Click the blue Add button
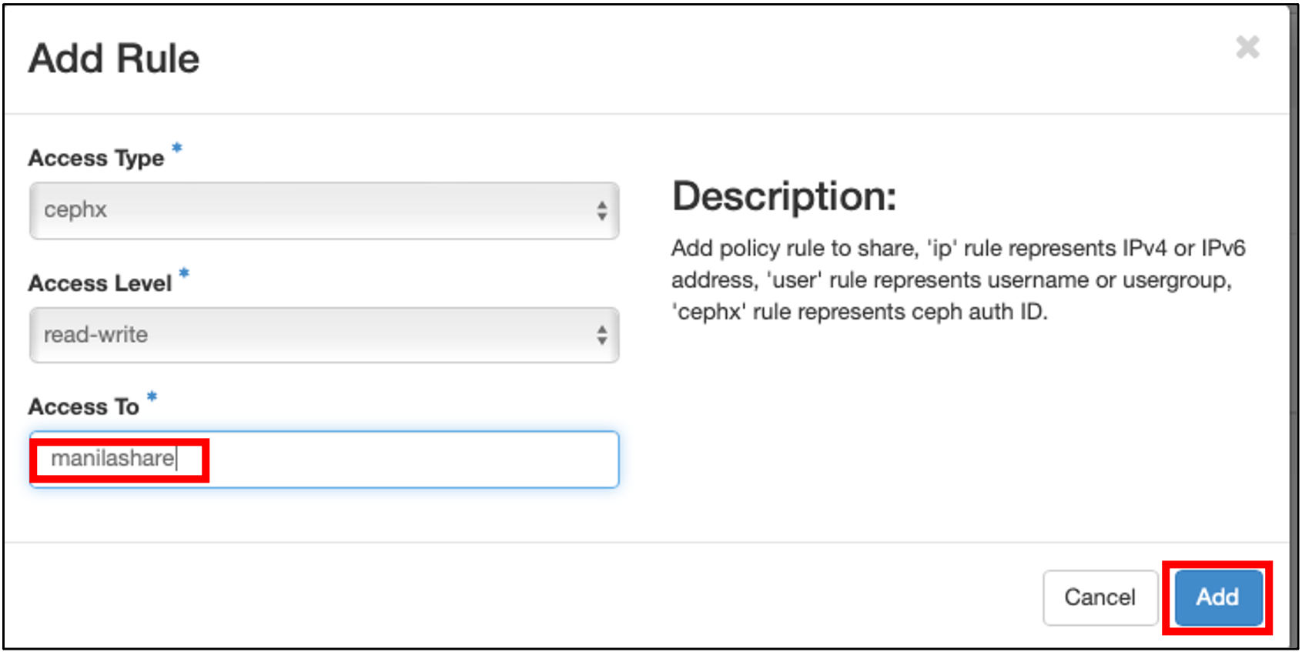Viewport: 1302px width, 652px height. pyautogui.click(x=1217, y=597)
